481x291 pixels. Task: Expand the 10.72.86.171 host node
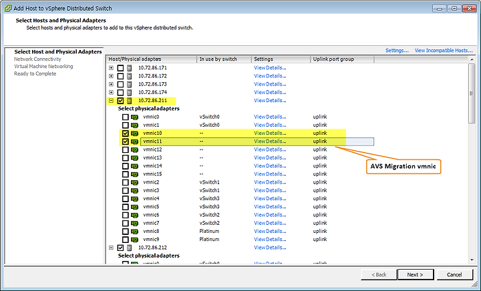coord(111,67)
